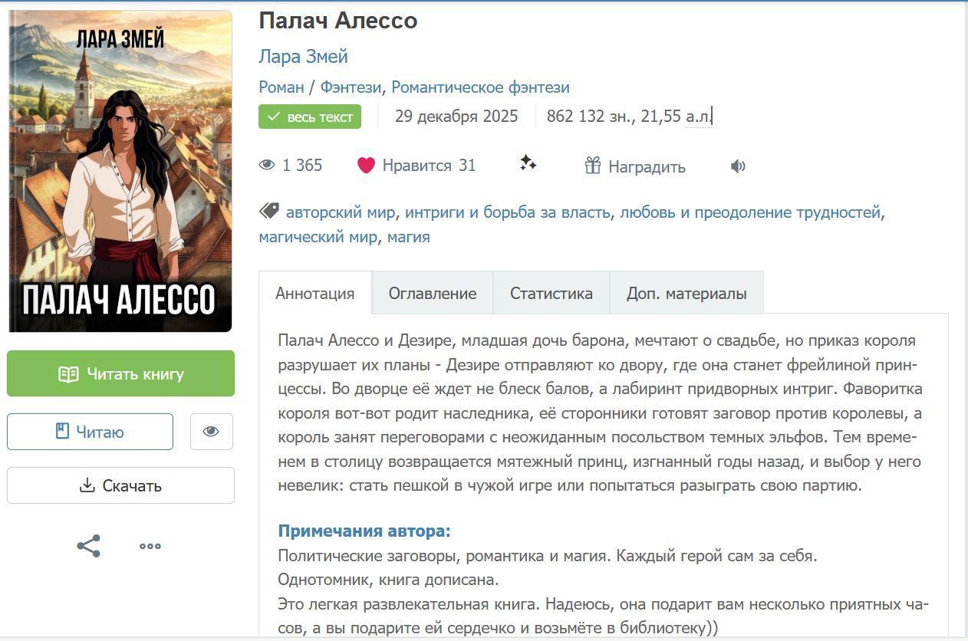The image size is (968, 641).
Task: Click the gift icon next to Наградить
Action: point(592,165)
